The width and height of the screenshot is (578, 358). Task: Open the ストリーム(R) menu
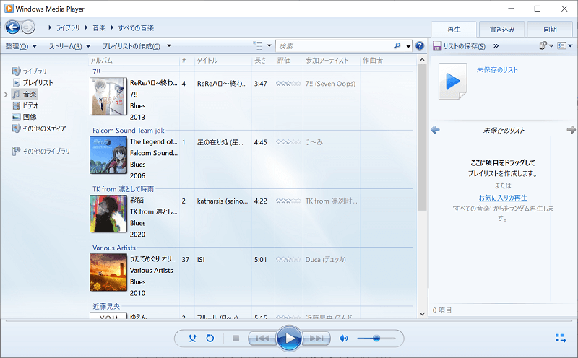click(x=69, y=46)
